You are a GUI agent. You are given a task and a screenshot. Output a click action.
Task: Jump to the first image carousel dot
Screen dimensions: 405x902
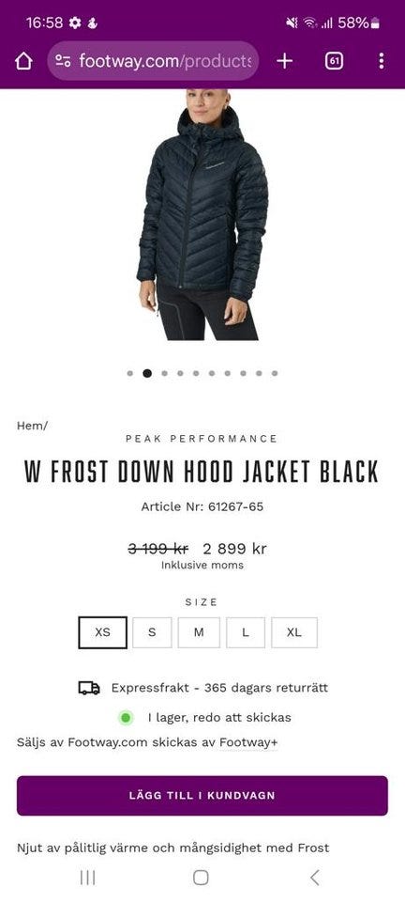130,373
